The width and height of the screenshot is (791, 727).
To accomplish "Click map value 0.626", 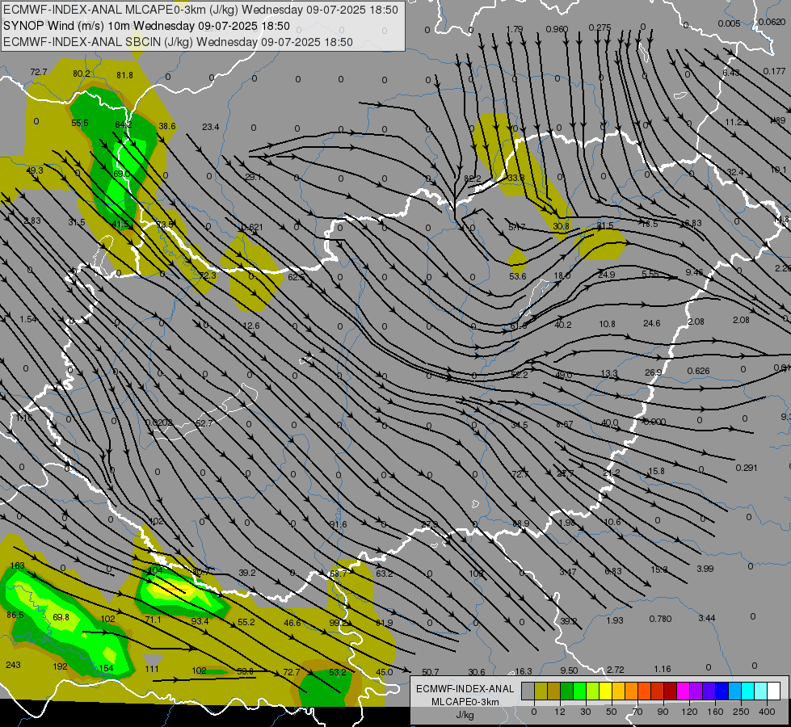I will click(x=698, y=371).
